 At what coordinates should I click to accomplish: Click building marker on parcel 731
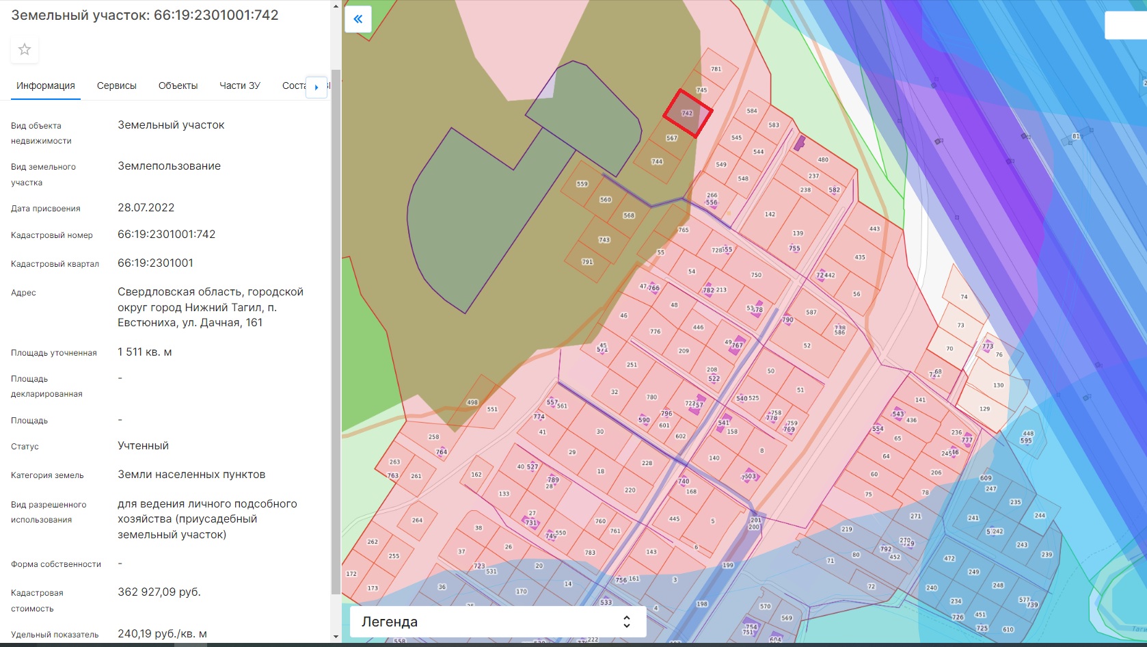[531, 522]
